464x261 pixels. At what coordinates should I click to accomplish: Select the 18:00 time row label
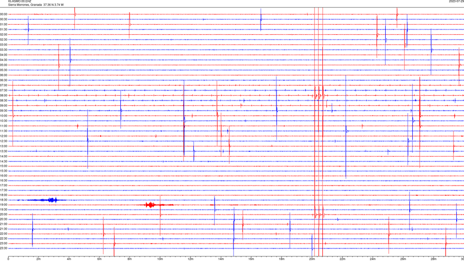point(4,195)
